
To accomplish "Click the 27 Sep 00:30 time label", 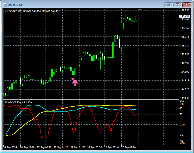I will [x=44, y=147].
